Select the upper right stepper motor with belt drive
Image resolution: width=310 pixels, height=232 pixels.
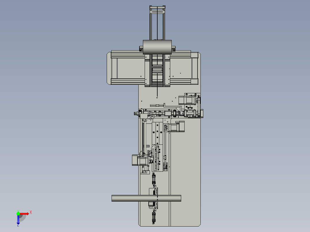click(x=187, y=100)
